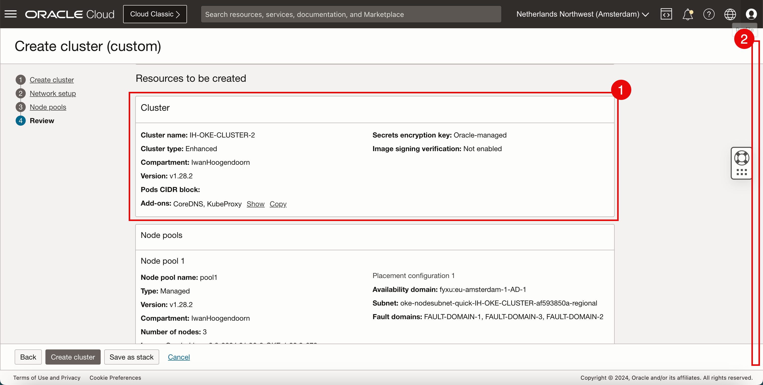
Task: Open the Cloud Shell developer tools icon
Action: 666,14
